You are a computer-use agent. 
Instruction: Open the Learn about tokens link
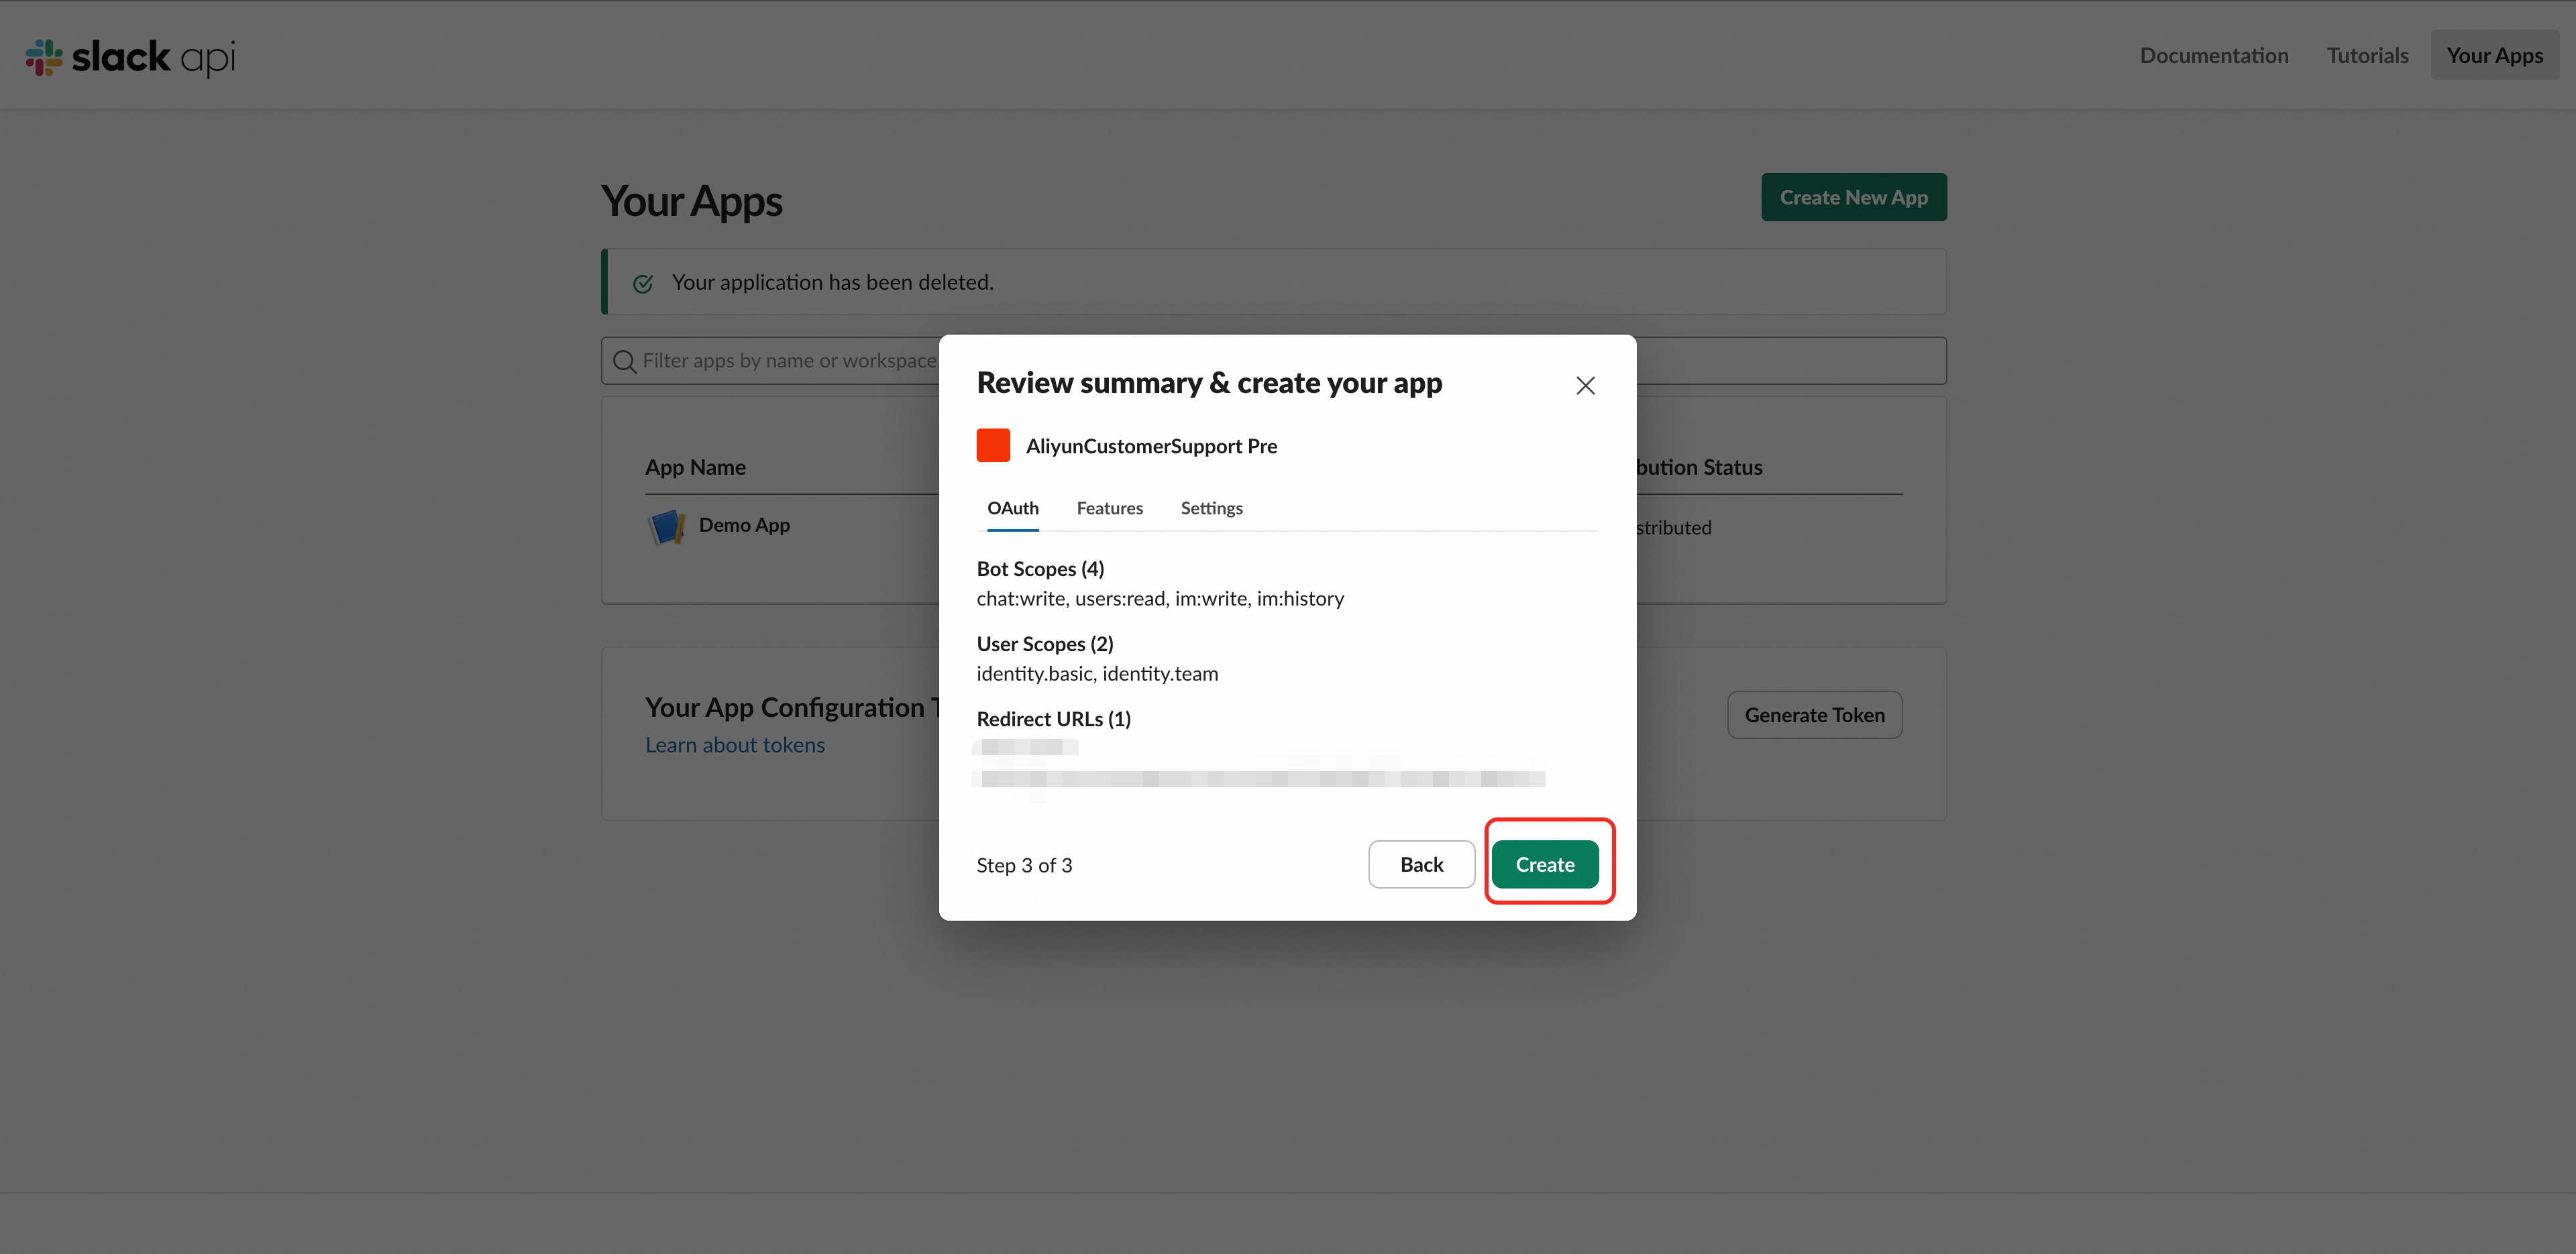pos(735,745)
